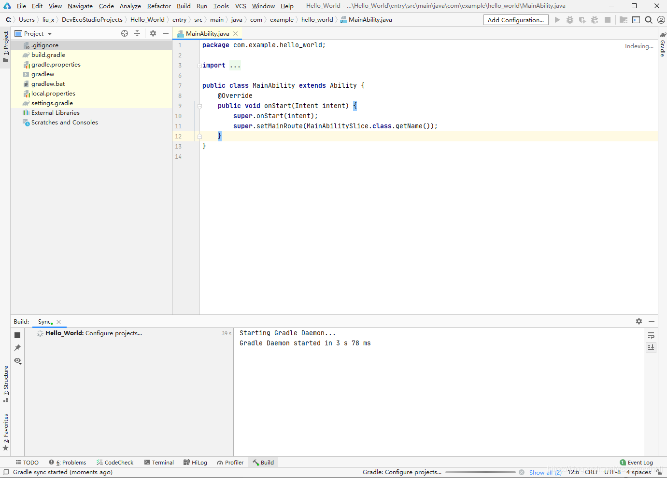Click Add Configuration button
The width and height of the screenshot is (667, 478).
[x=516, y=20]
